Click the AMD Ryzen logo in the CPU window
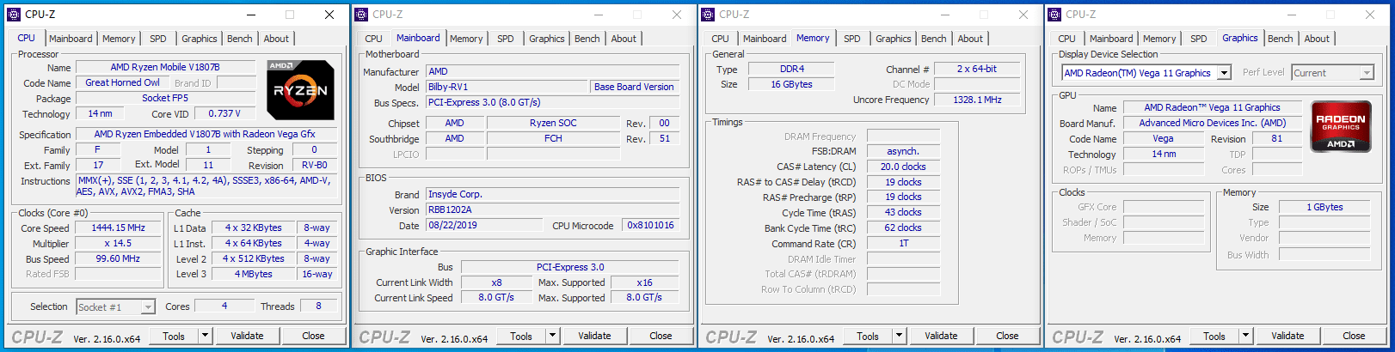Viewport: 1395px width, 352px height. (300, 90)
